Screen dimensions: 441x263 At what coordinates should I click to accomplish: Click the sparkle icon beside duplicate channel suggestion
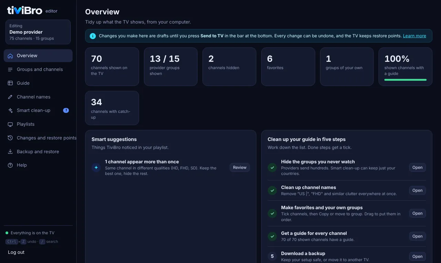[x=96, y=168]
